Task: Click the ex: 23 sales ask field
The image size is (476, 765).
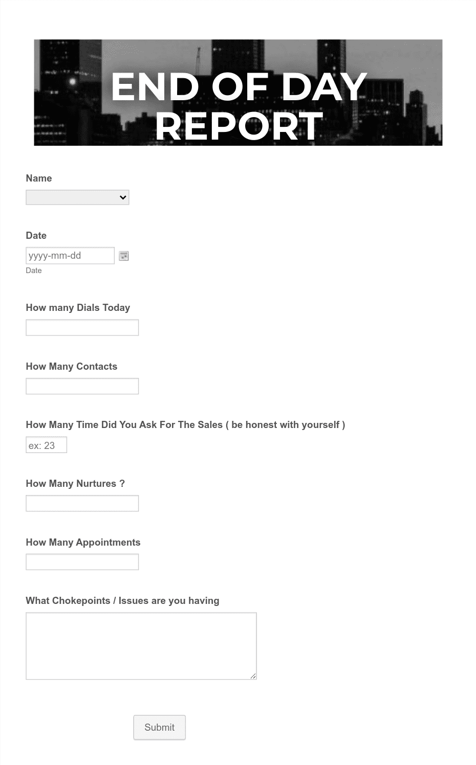Action: [46, 445]
